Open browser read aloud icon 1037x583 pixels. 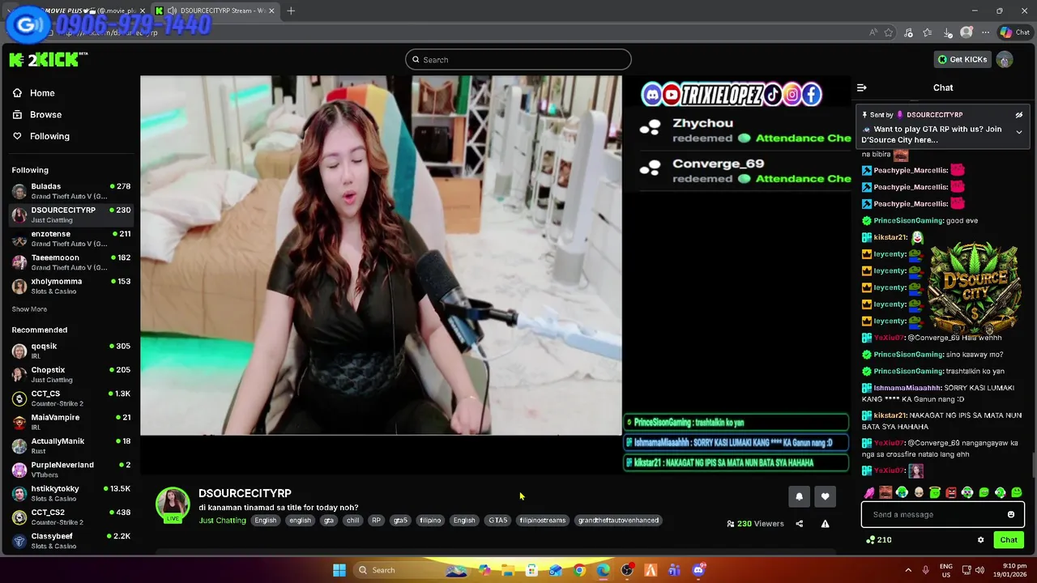point(873,32)
